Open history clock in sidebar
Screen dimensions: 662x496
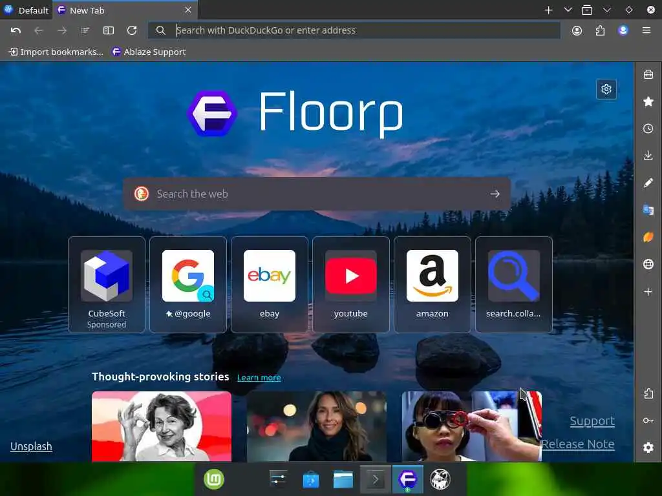648,129
